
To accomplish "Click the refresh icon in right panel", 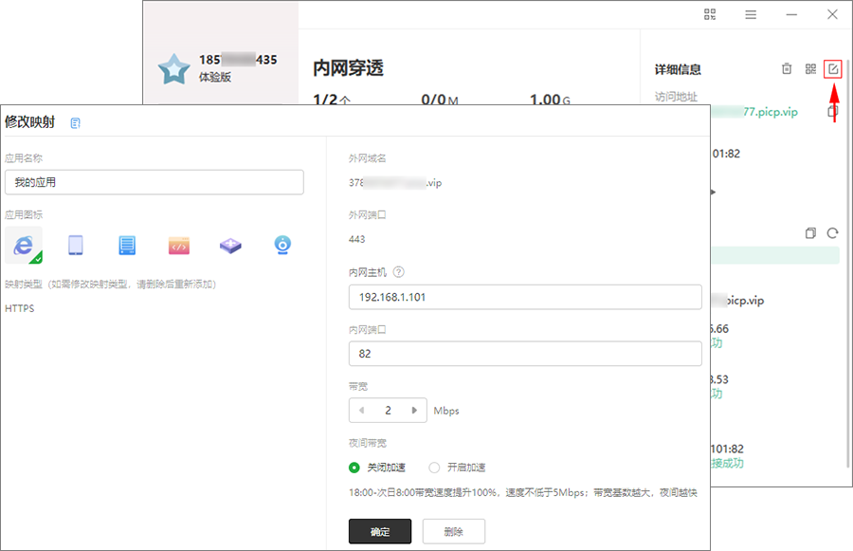I will coord(833,233).
